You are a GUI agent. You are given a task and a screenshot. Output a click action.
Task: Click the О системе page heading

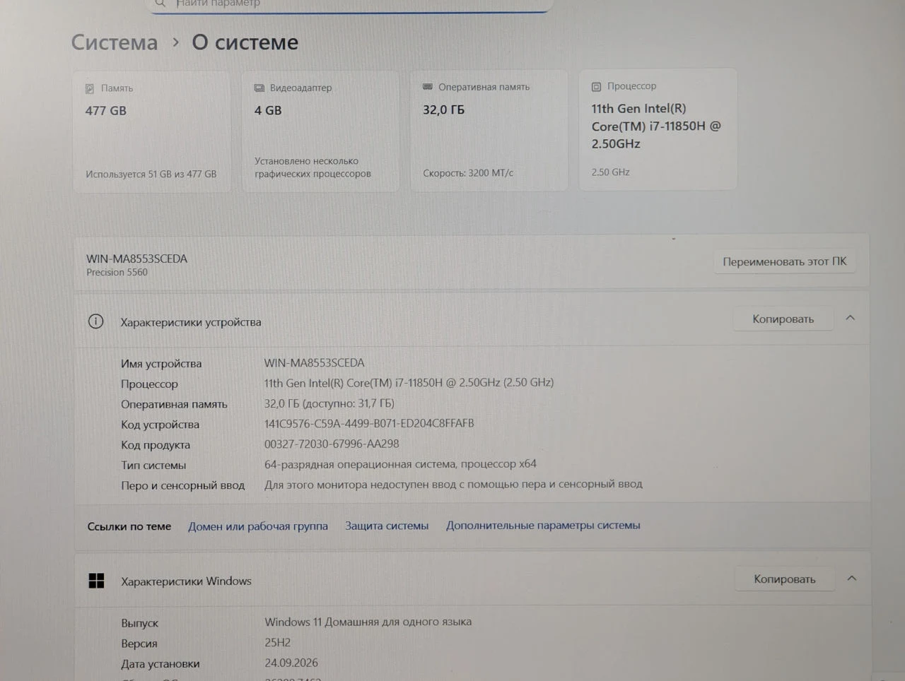coord(245,42)
